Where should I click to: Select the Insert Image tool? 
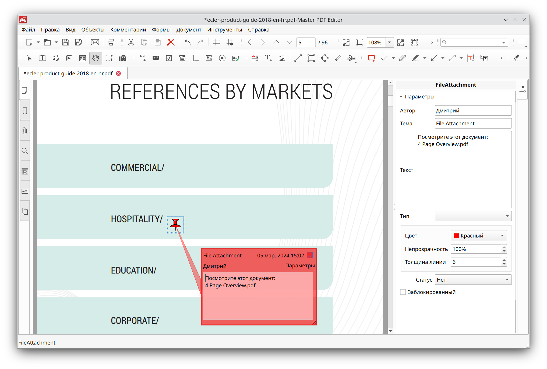282,58
